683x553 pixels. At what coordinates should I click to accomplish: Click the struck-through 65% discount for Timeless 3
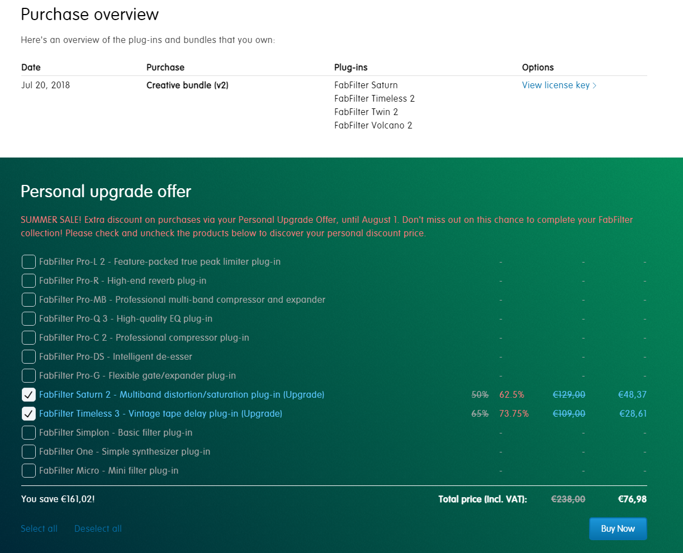(480, 413)
